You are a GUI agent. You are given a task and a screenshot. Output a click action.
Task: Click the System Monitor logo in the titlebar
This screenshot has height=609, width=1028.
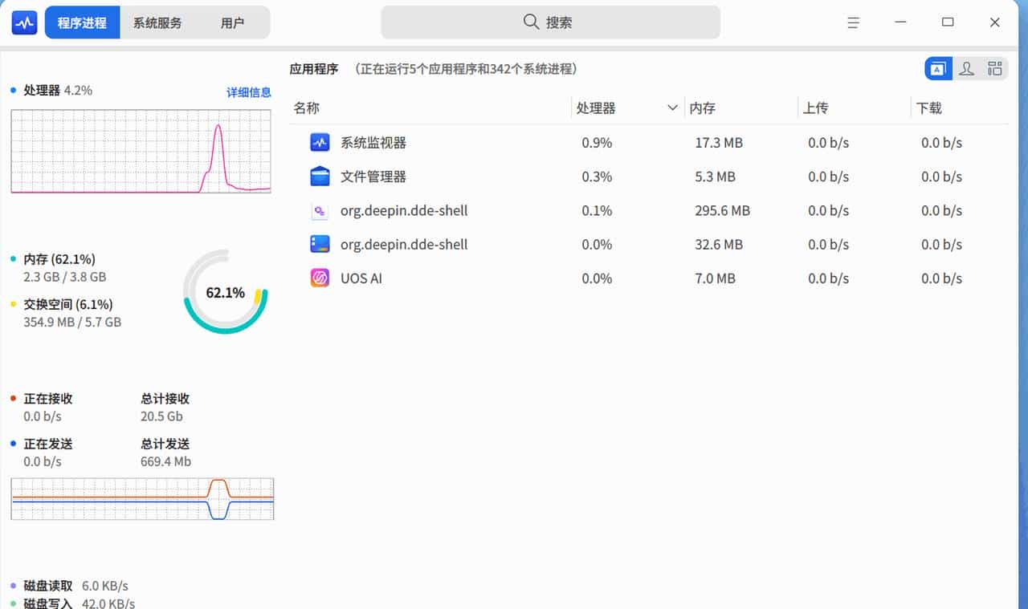23,22
